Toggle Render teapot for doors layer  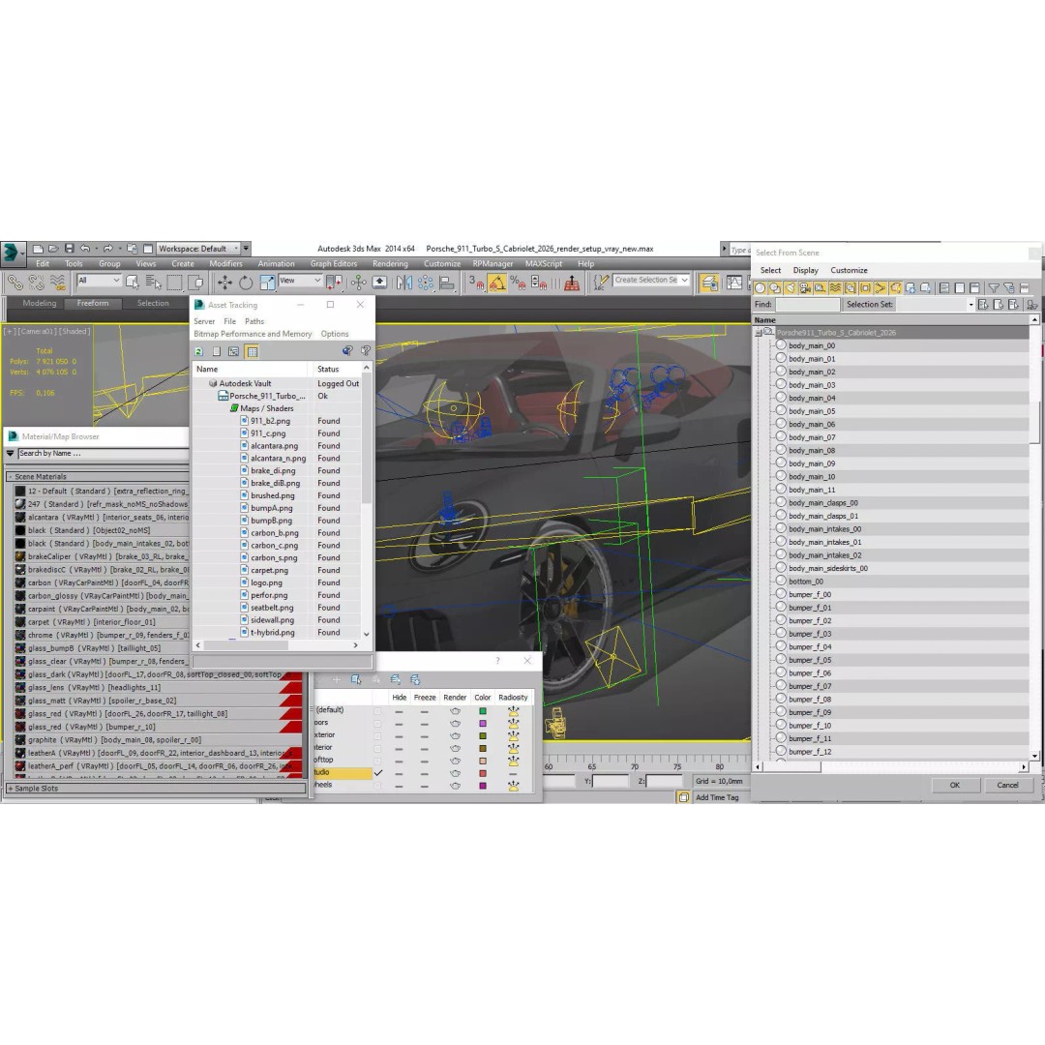(455, 724)
